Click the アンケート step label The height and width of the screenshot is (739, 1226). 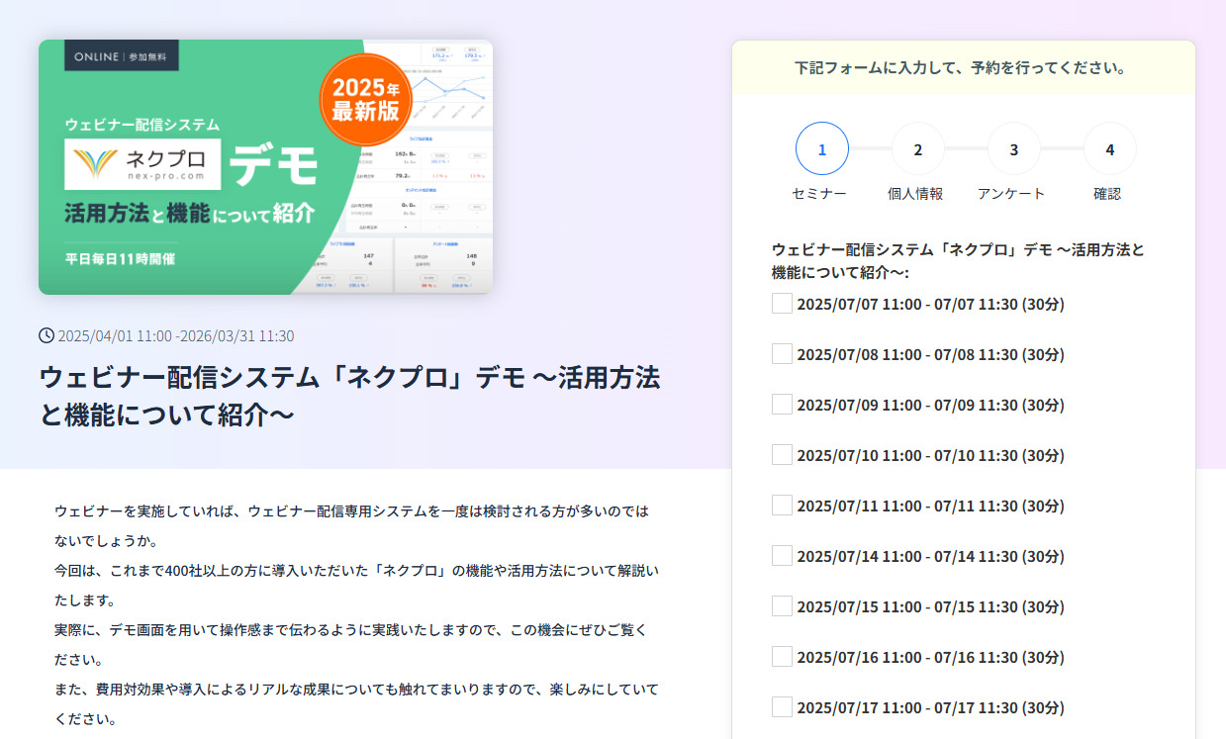(x=1011, y=194)
